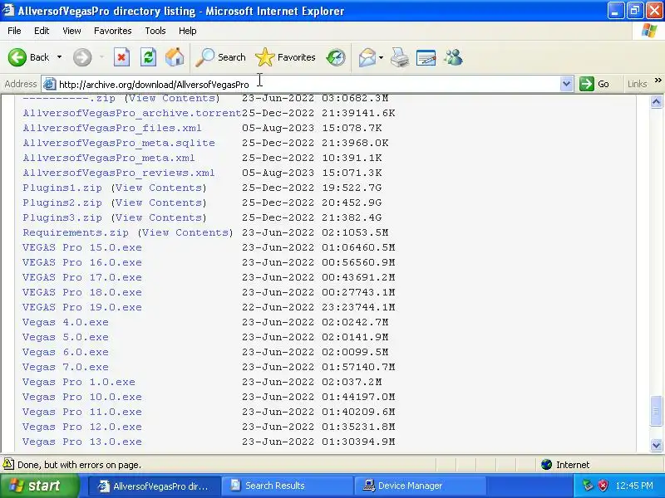Image resolution: width=665 pixels, height=498 pixels.
Task: Click the scrollbar down arrow
Action: tap(656, 445)
